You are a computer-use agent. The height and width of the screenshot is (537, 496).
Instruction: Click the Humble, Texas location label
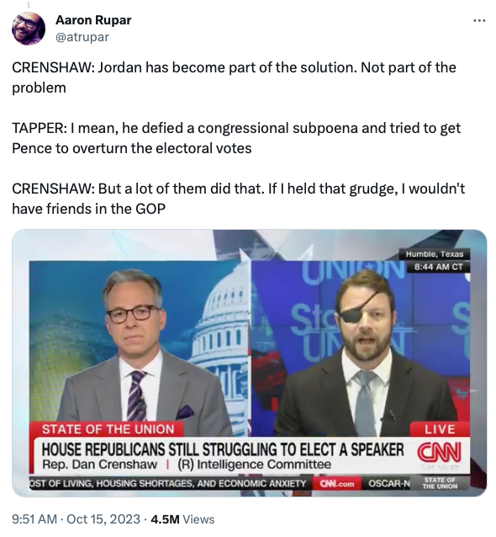click(x=435, y=254)
